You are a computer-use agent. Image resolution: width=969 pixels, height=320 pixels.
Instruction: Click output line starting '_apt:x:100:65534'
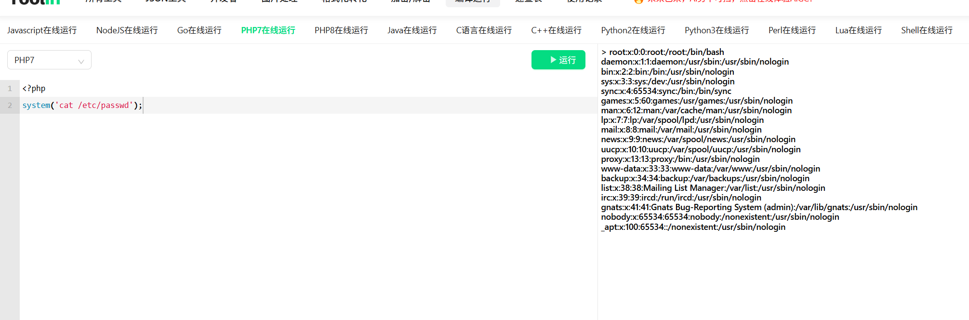pyautogui.click(x=693, y=227)
